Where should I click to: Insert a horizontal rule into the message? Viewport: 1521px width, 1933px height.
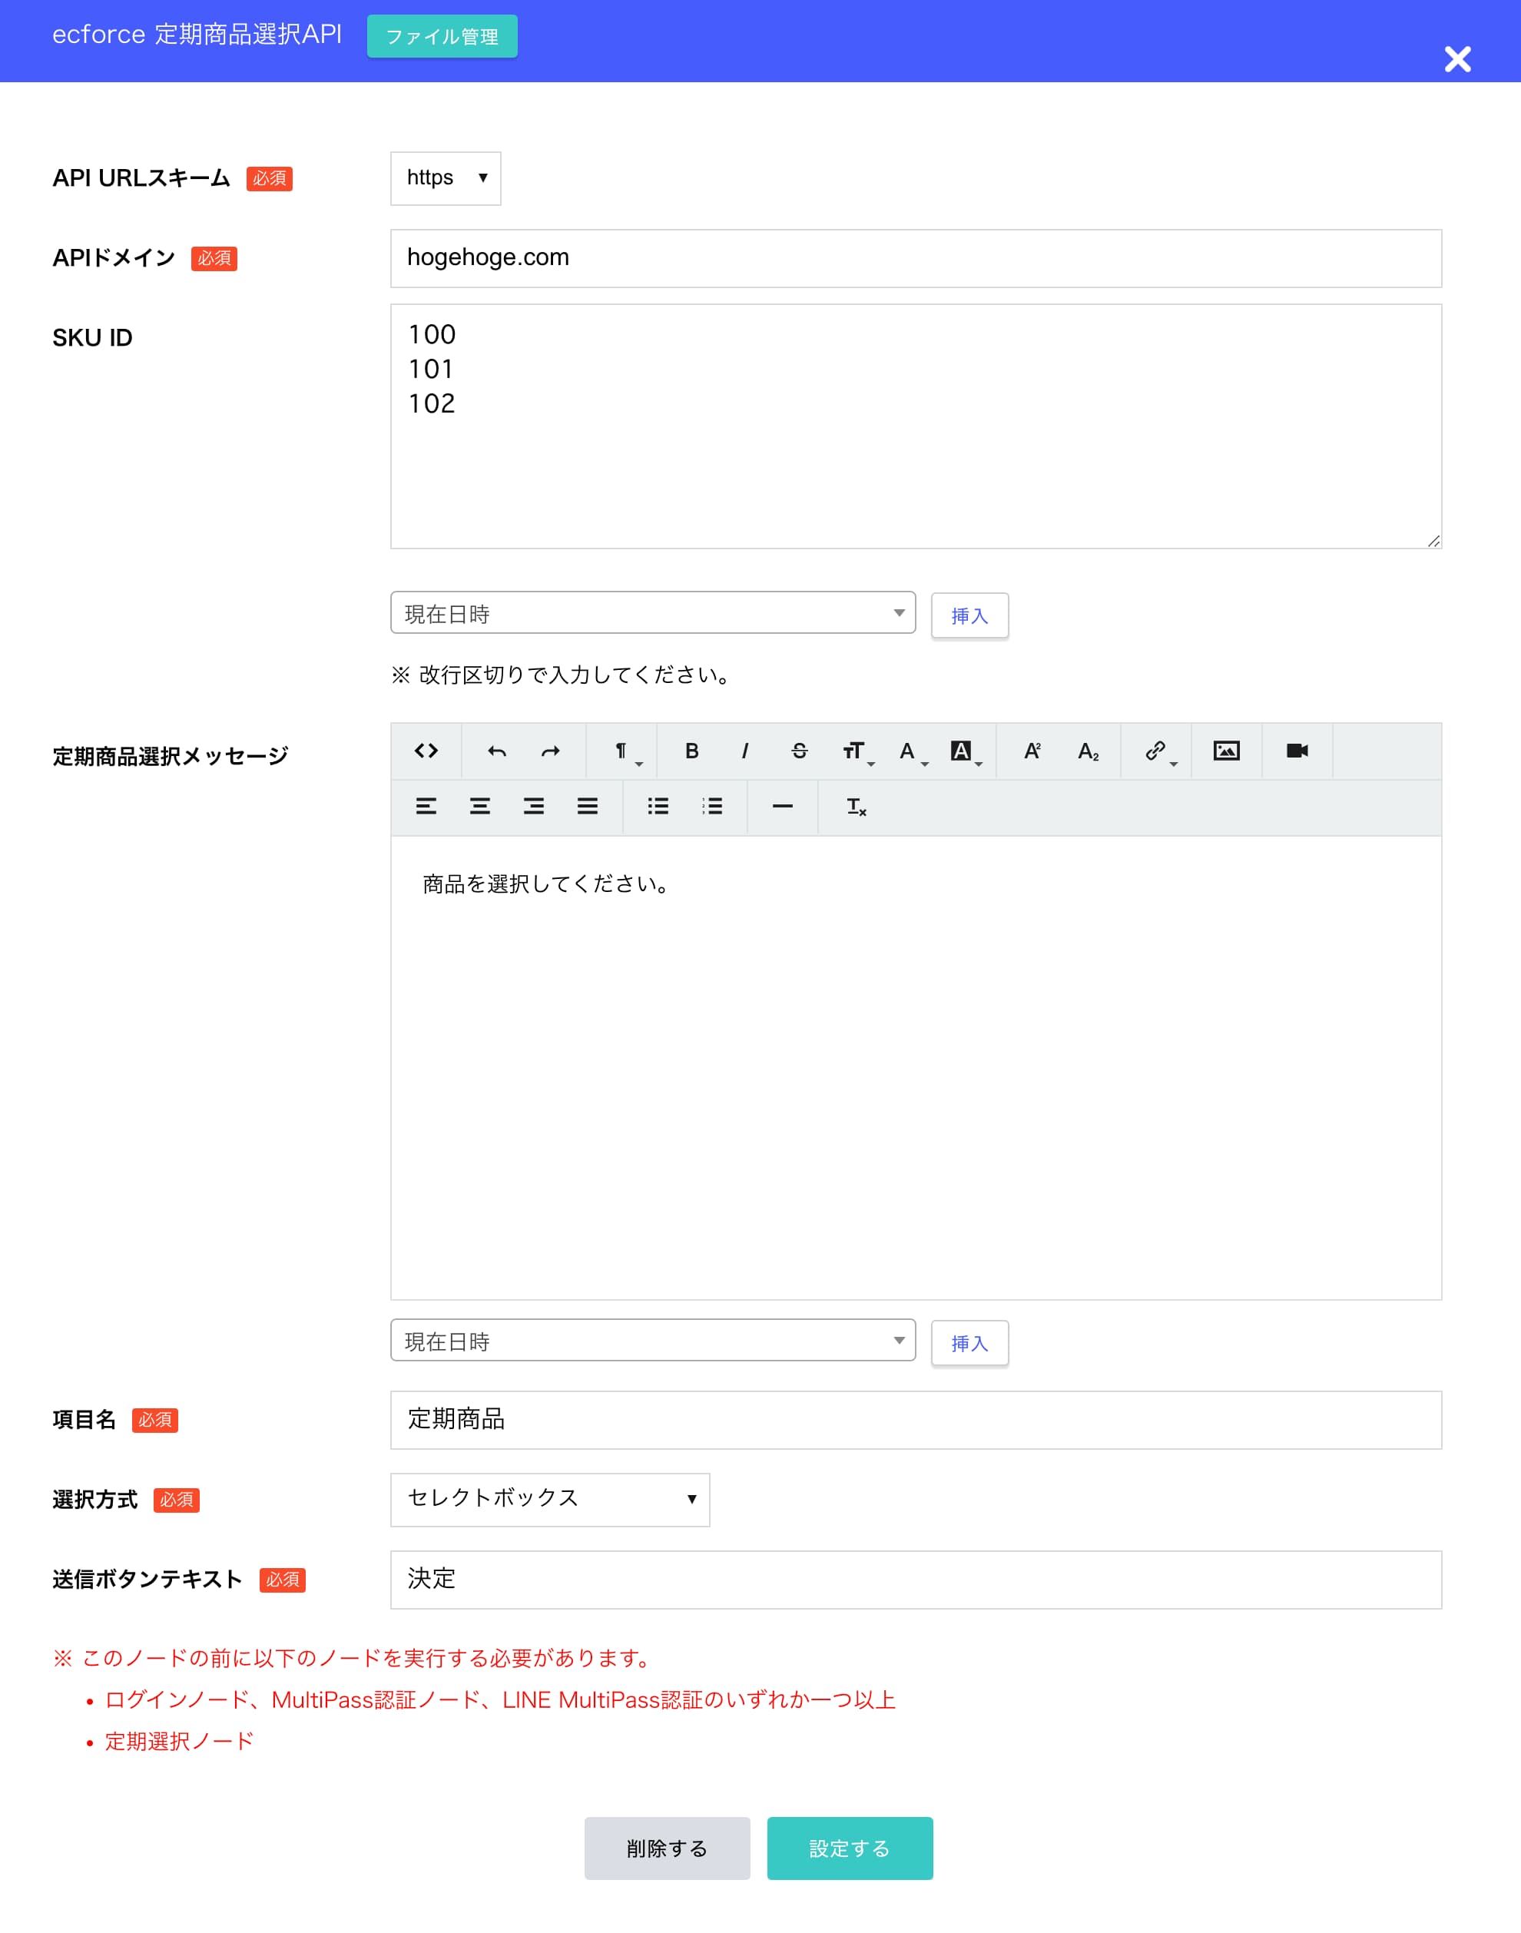tap(782, 807)
